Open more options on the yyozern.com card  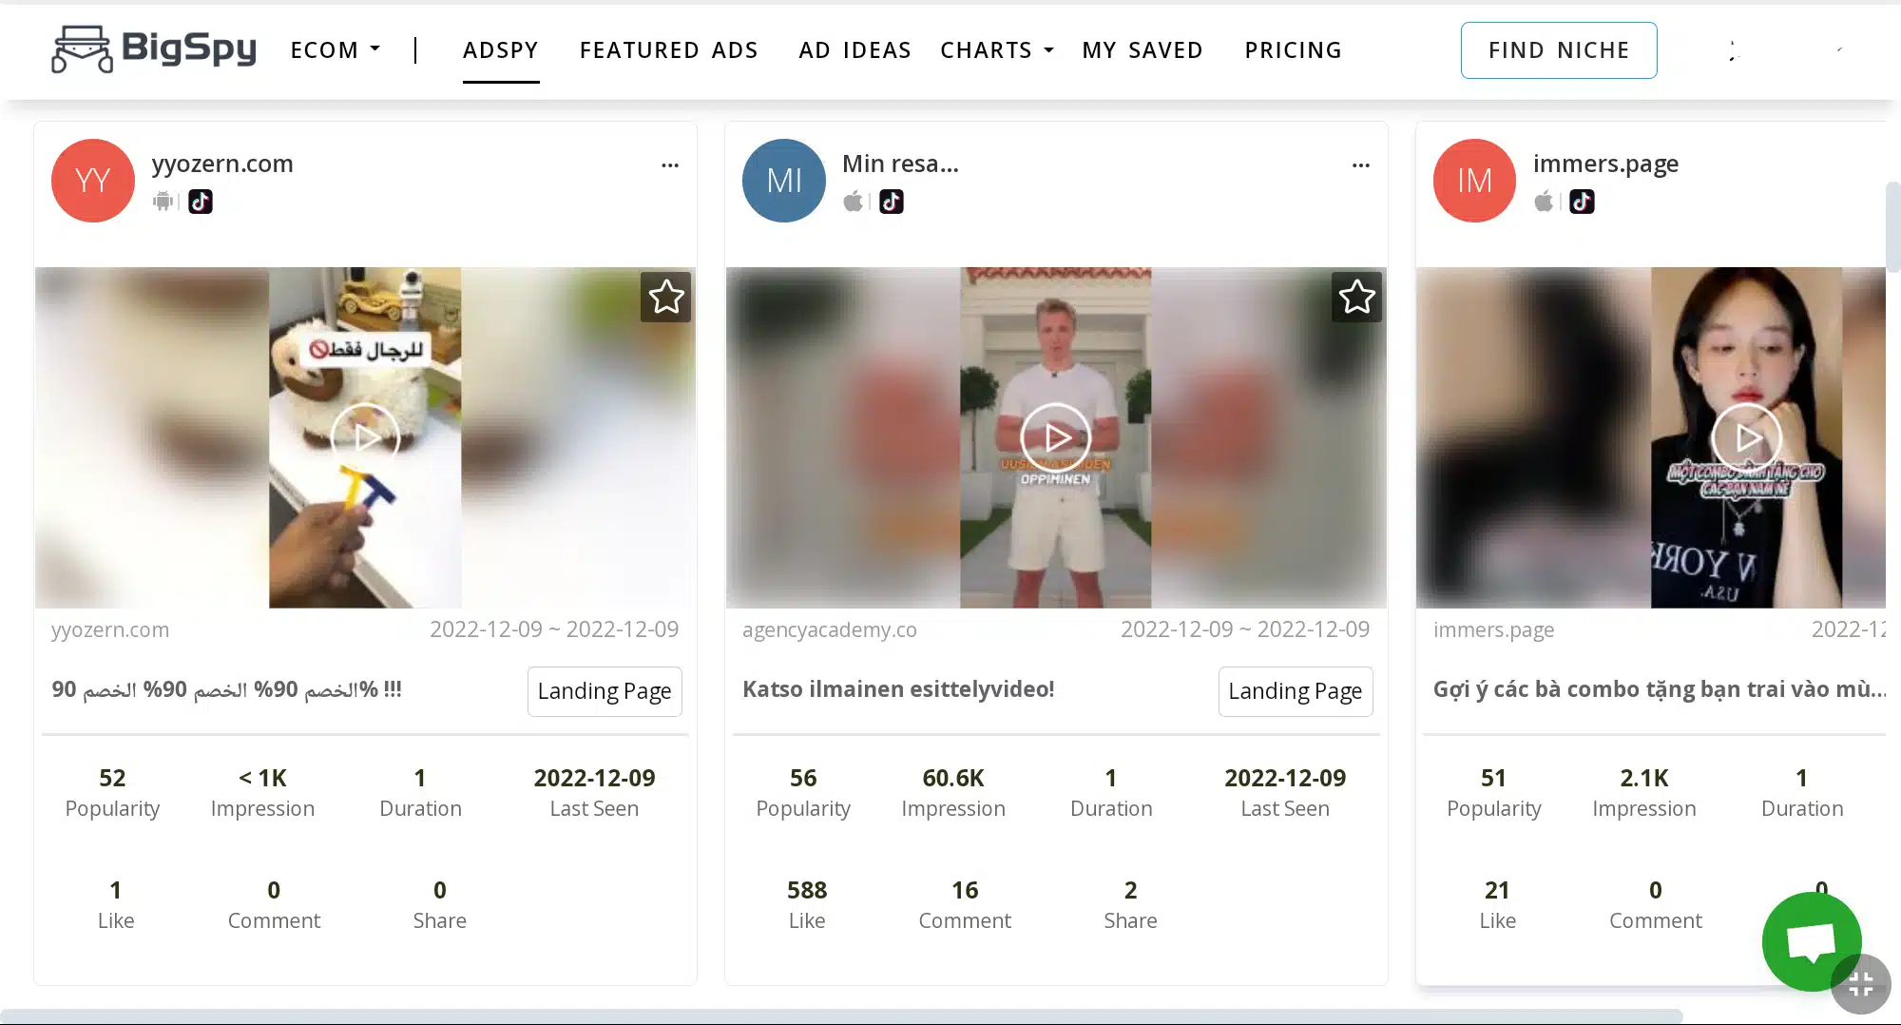[x=670, y=164]
